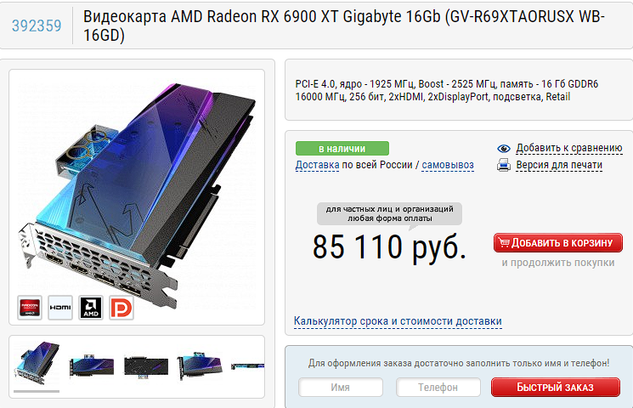Click the eye icon for comparison
The image size is (633, 408).
[503, 148]
